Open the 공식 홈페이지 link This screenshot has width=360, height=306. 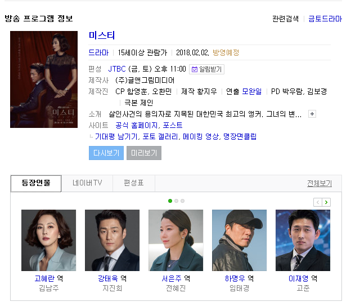137,126
